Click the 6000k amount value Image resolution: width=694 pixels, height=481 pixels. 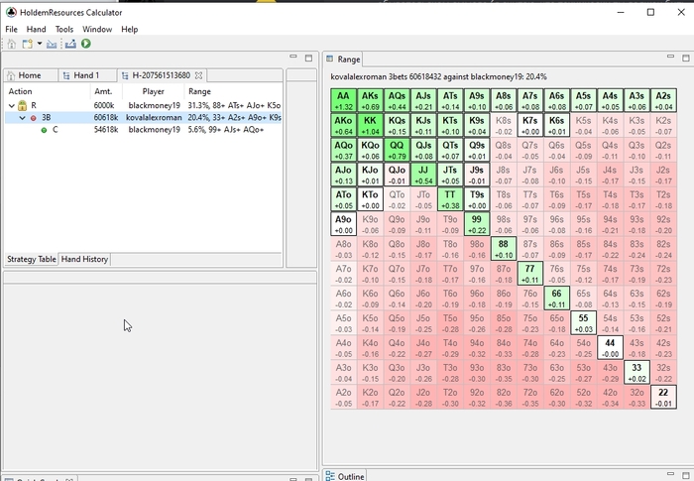104,105
